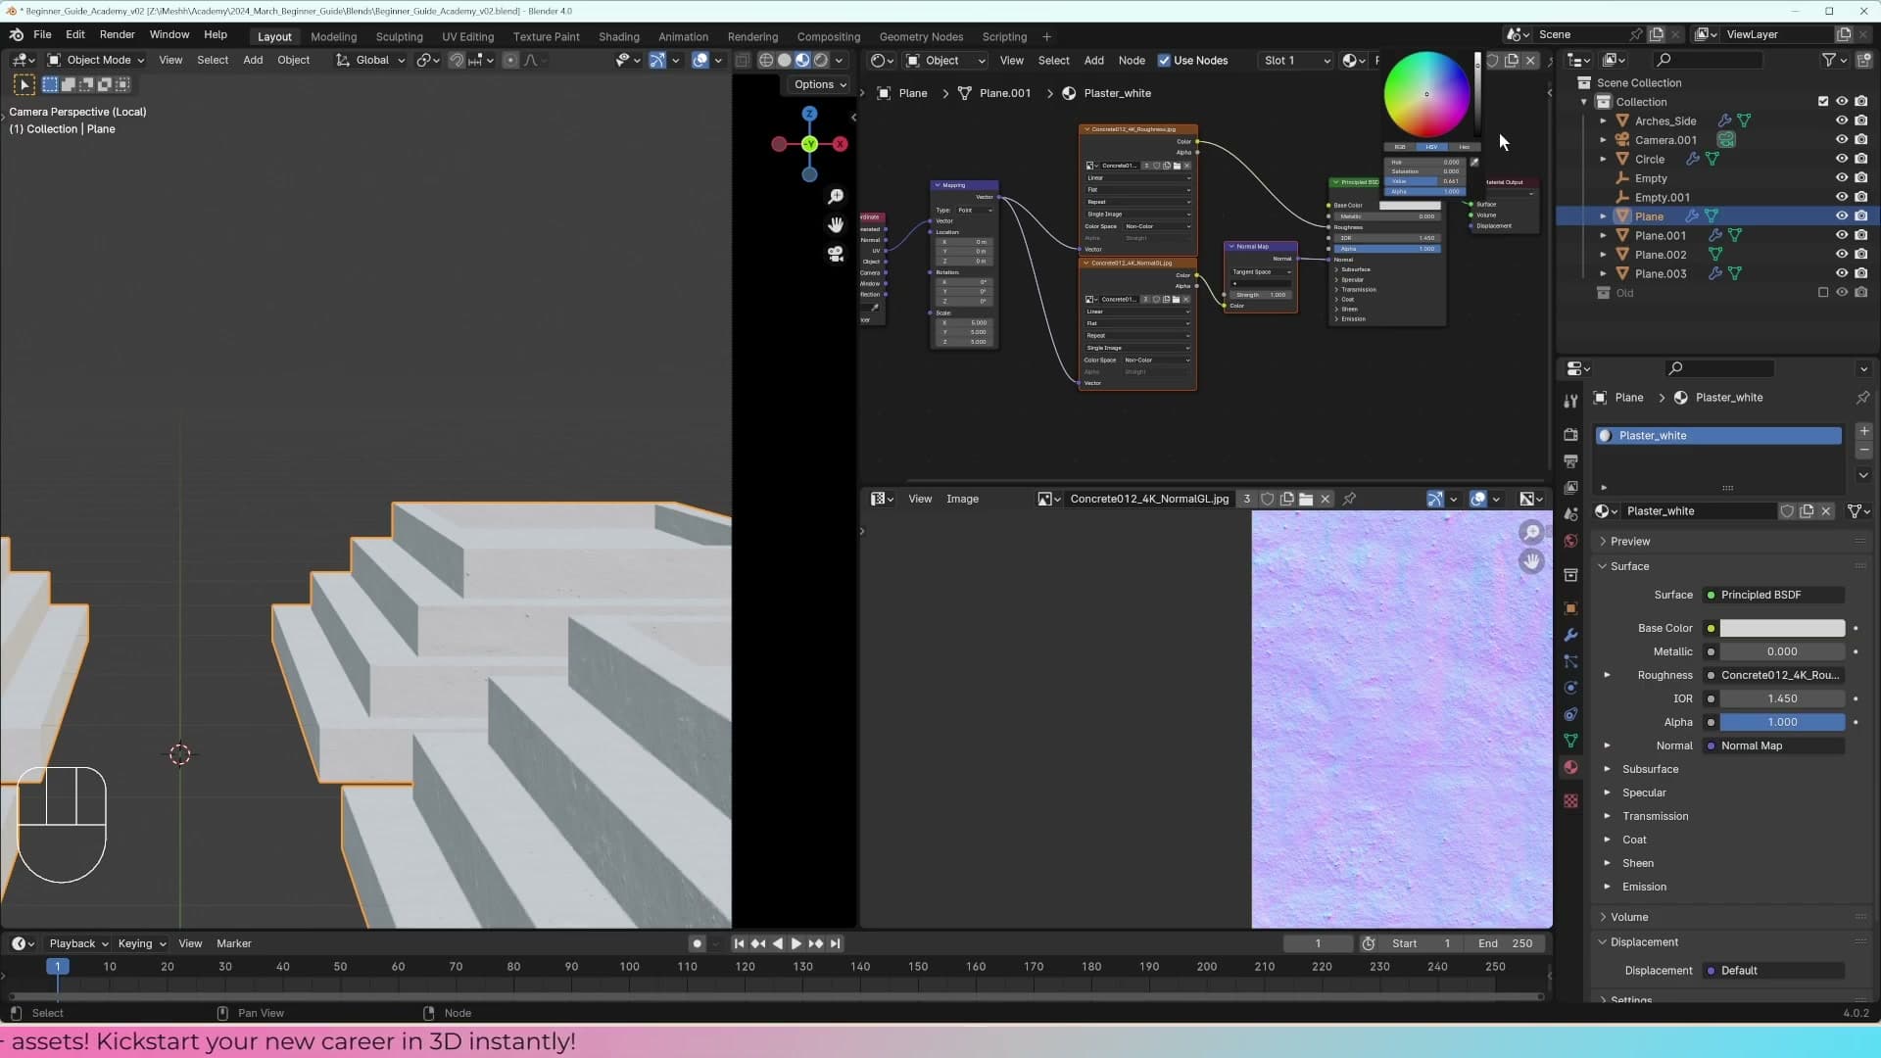Toggle Collection exclude checkbox in outliner
Image resolution: width=1881 pixels, height=1058 pixels.
pos(1823,102)
